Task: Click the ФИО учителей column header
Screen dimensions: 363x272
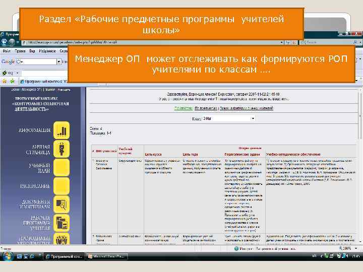Action: click(x=106, y=151)
